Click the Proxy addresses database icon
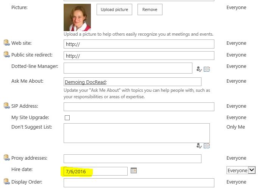This screenshot has width=264, height=190. (6, 157)
